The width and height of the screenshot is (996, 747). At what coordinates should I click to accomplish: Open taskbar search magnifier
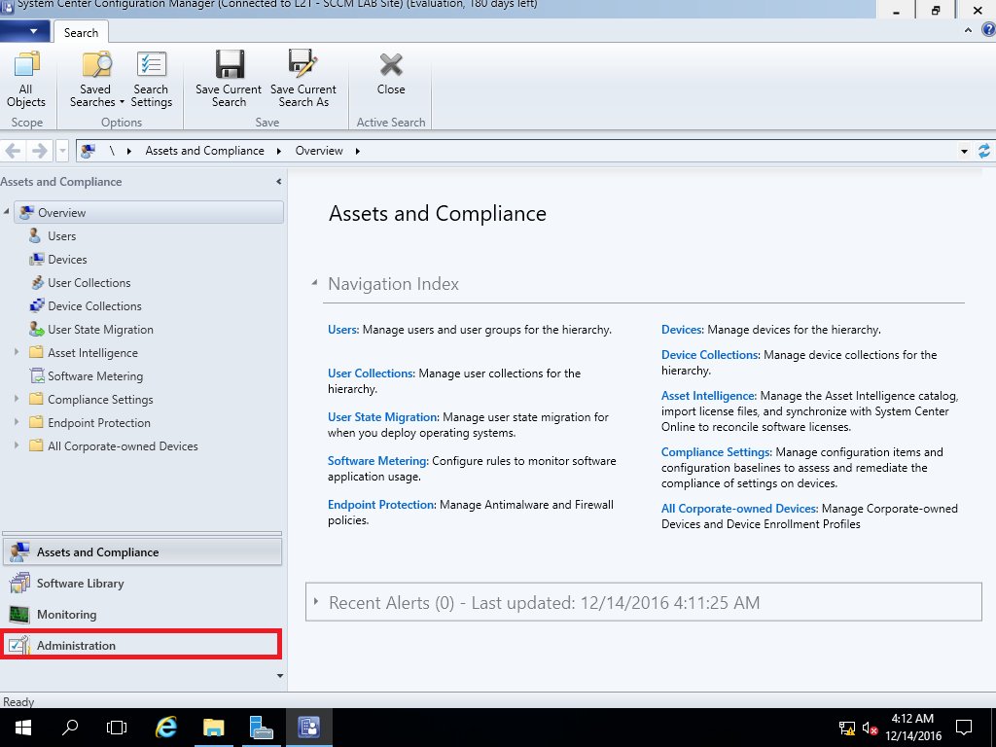(x=70, y=727)
